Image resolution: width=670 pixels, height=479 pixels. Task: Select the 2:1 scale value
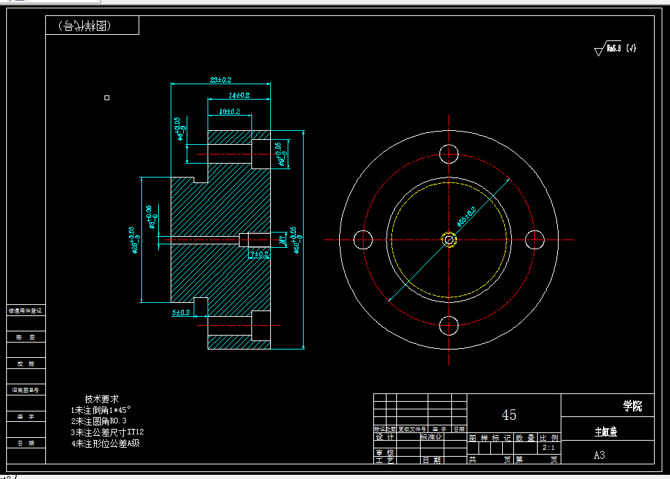coord(549,448)
